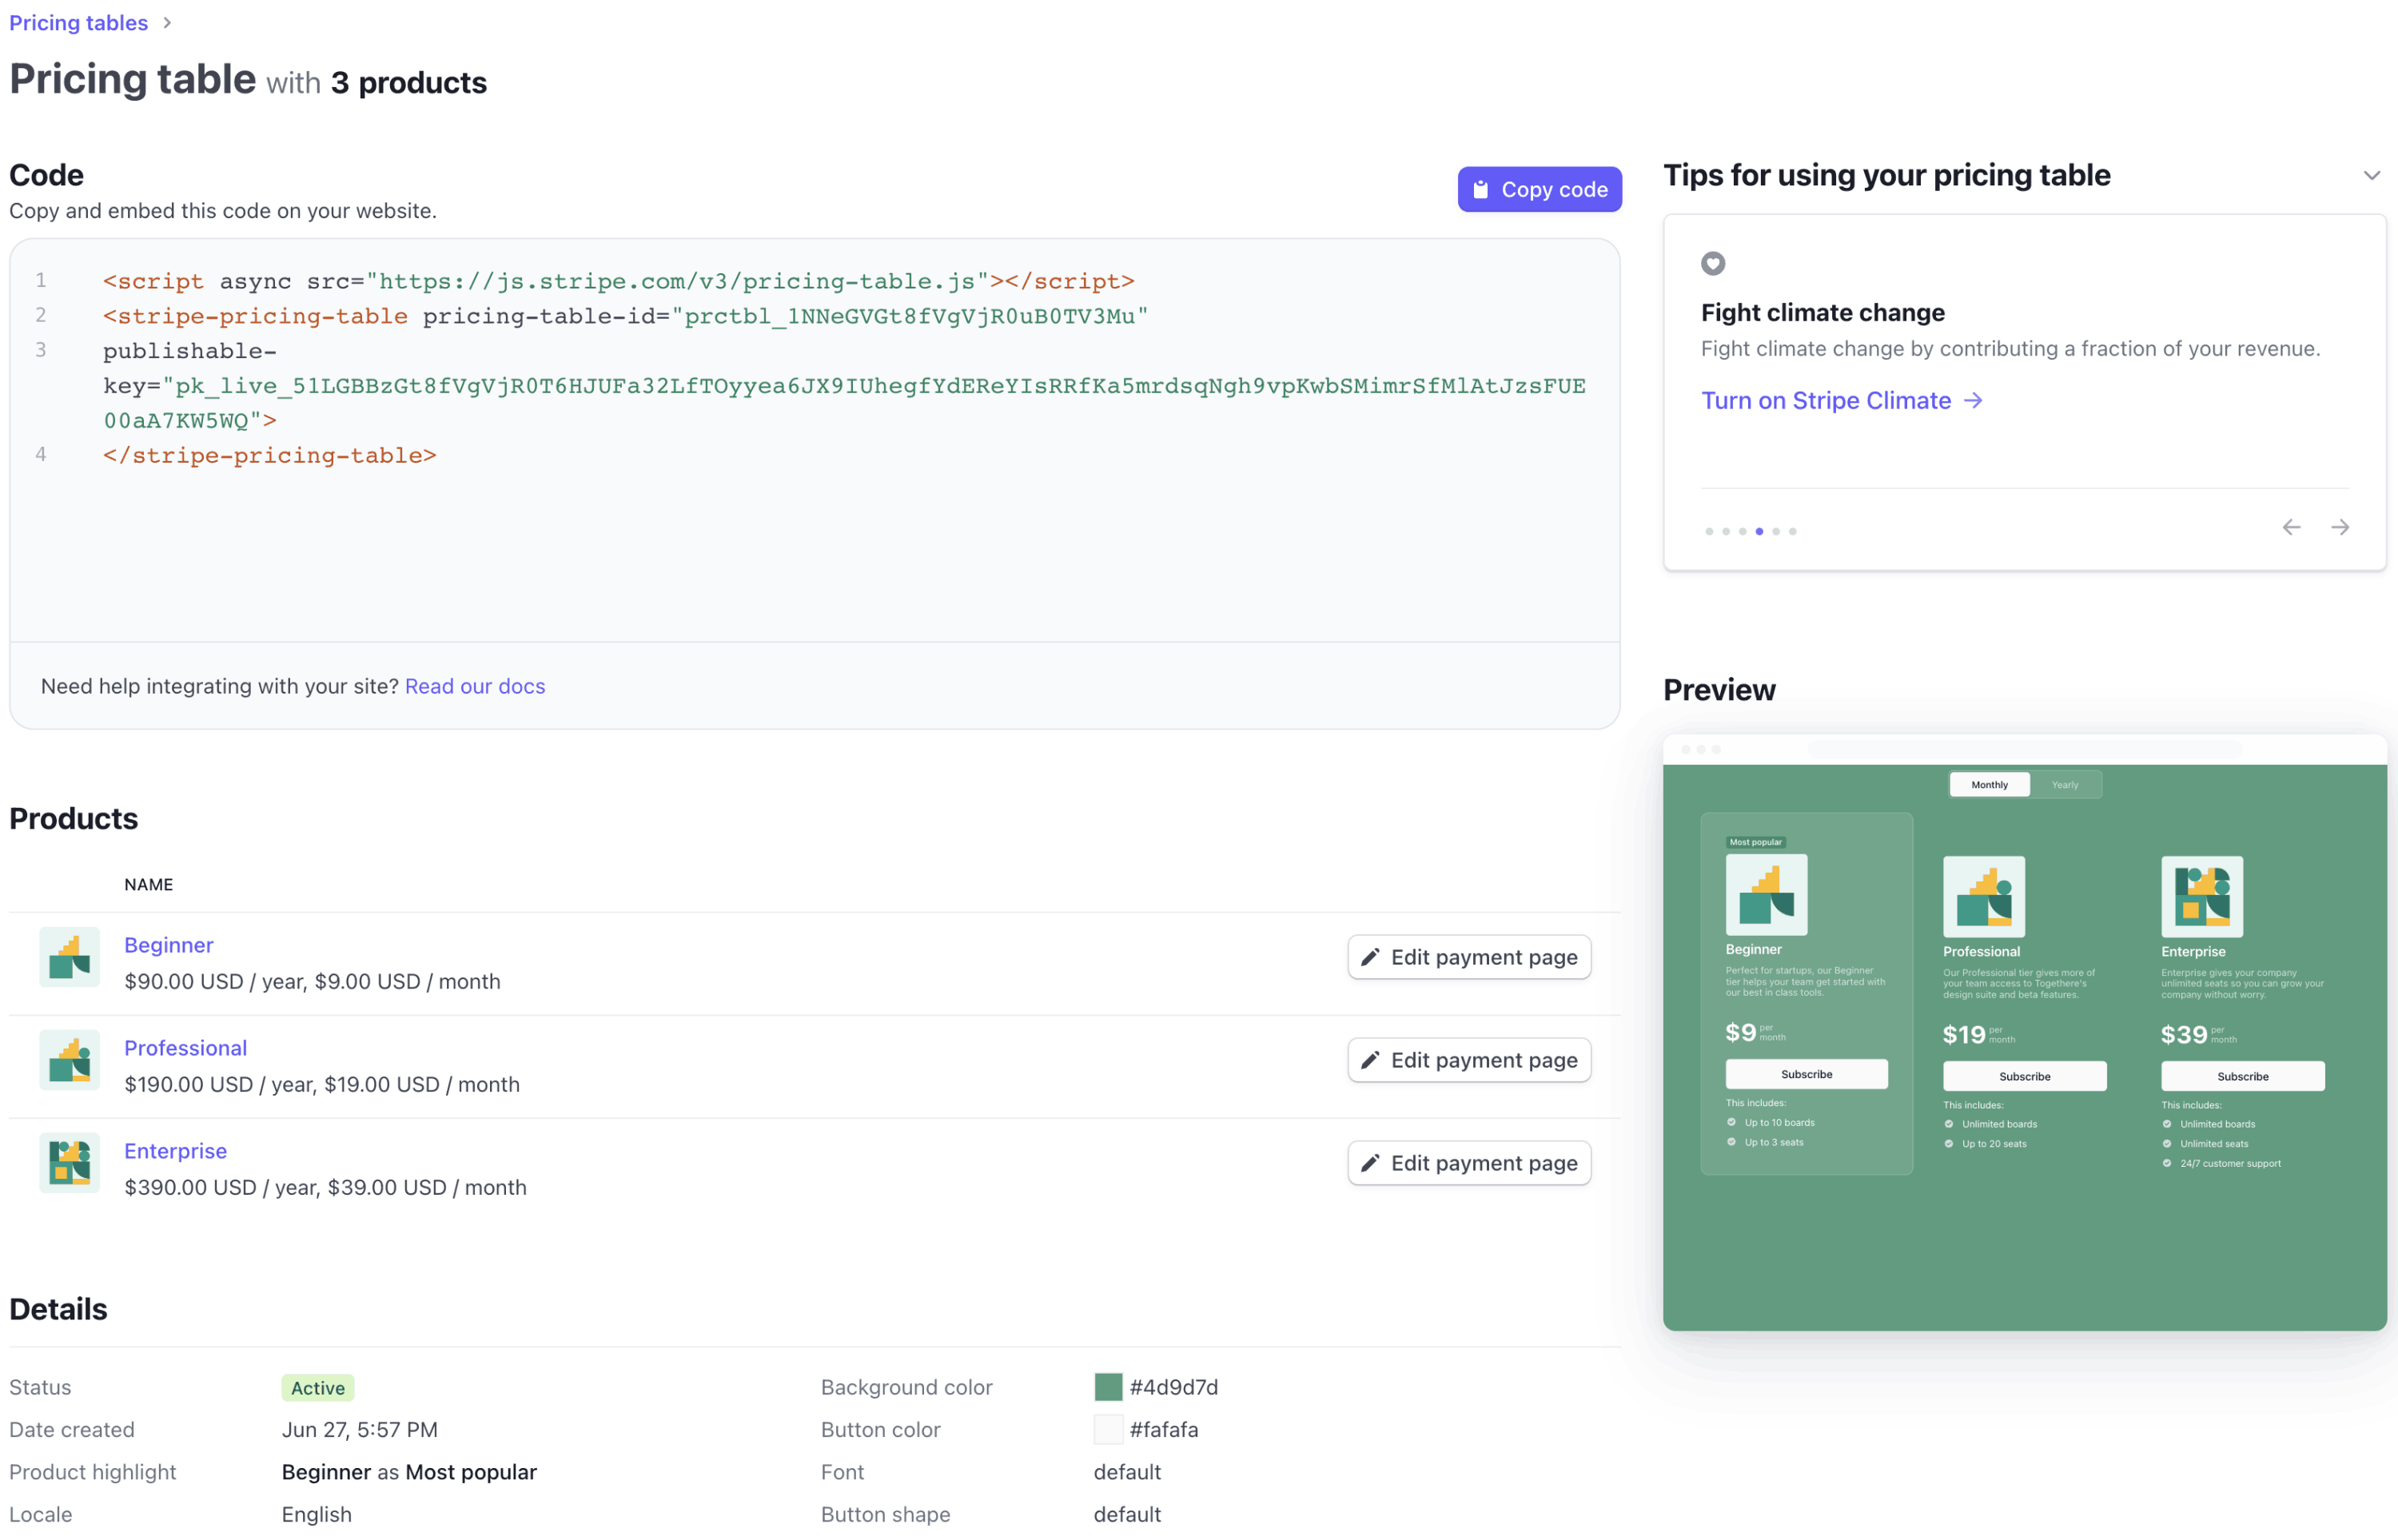The image size is (2398, 1540).
Task: Click the script src URL on line 1
Action: 677,281
